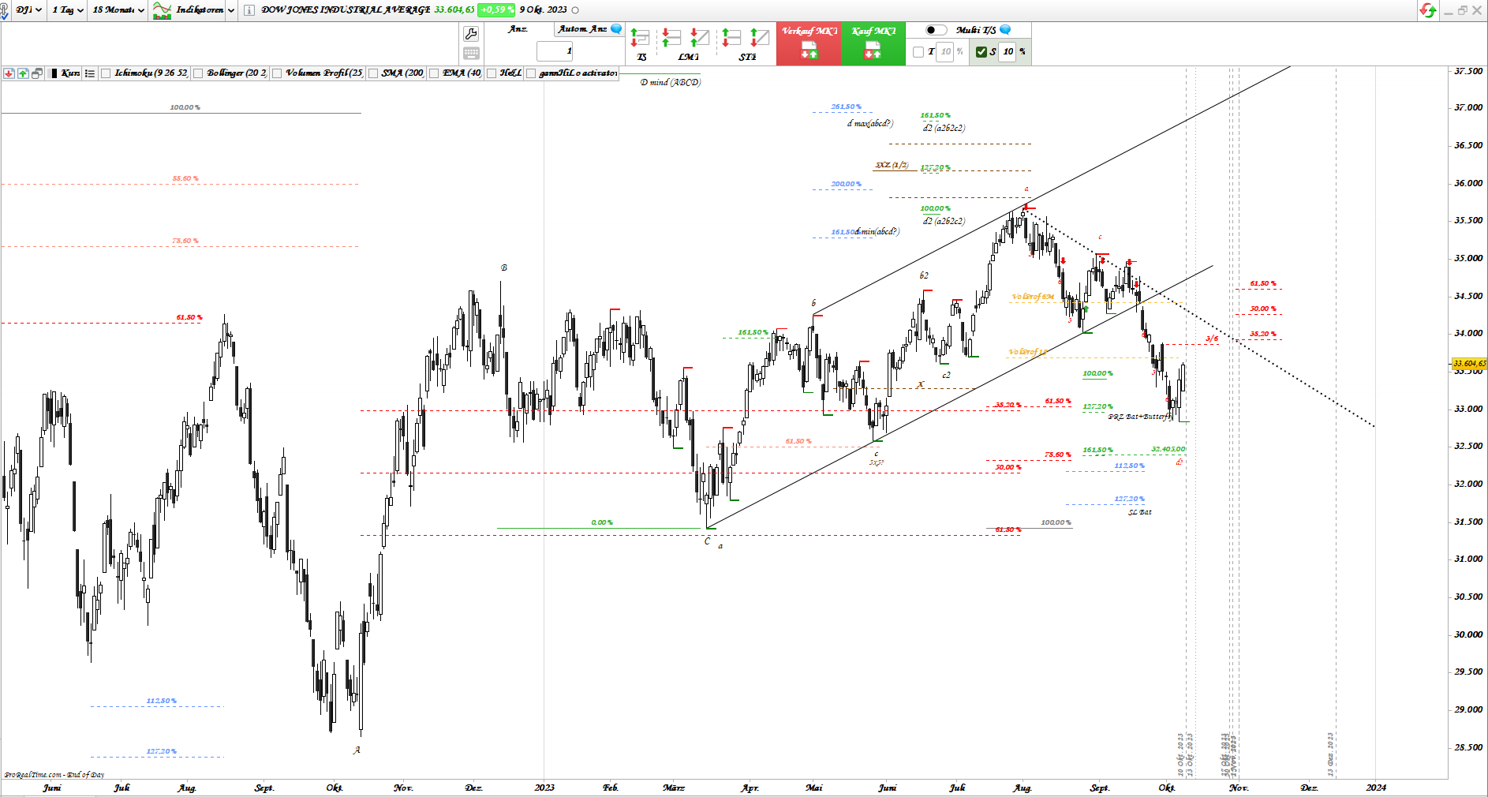The height and width of the screenshot is (797, 1488).
Task: Click the green +0,59 % change badge
Action: (x=496, y=10)
